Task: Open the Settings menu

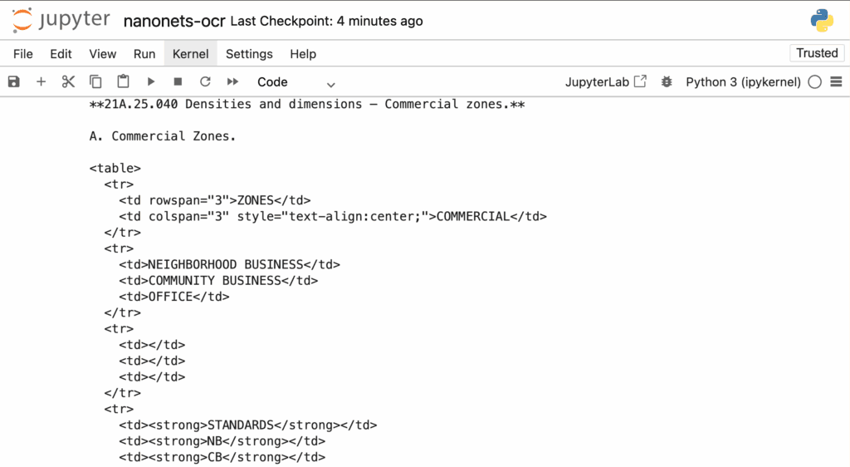Action: point(249,54)
